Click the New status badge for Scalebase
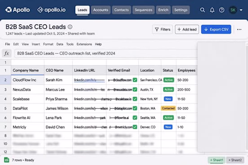The height and width of the screenshot is (165, 248). click(x=168, y=99)
